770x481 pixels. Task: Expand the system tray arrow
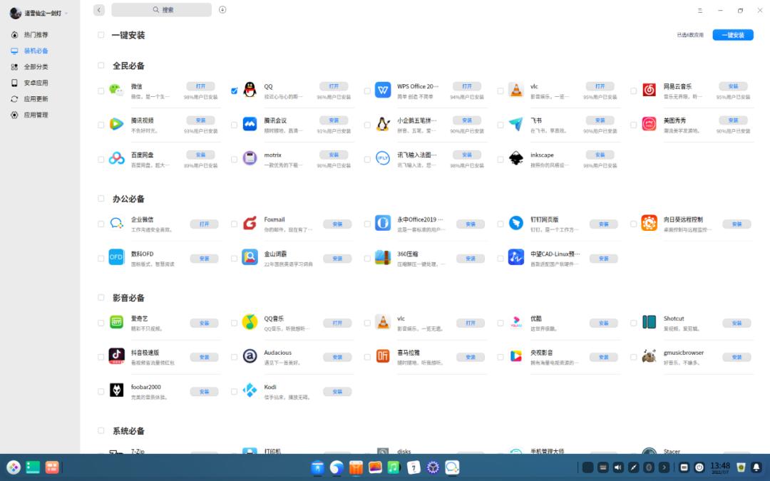click(664, 467)
